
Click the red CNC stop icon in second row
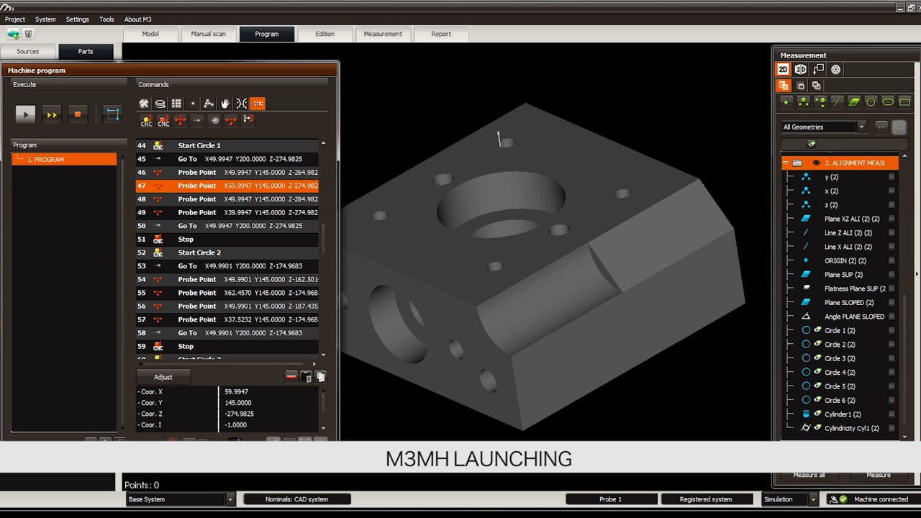point(163,120)
